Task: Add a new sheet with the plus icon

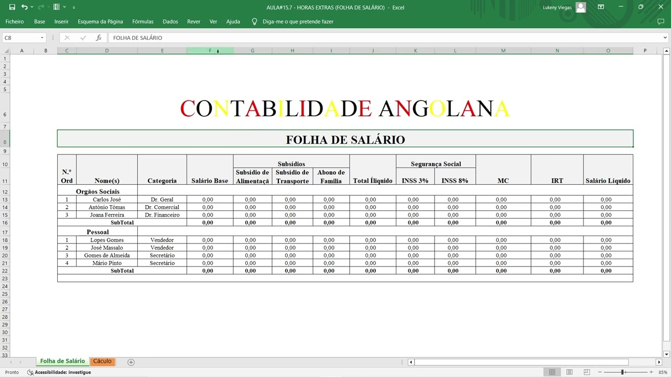Action: pyautogui.click(x=131, y=362)
